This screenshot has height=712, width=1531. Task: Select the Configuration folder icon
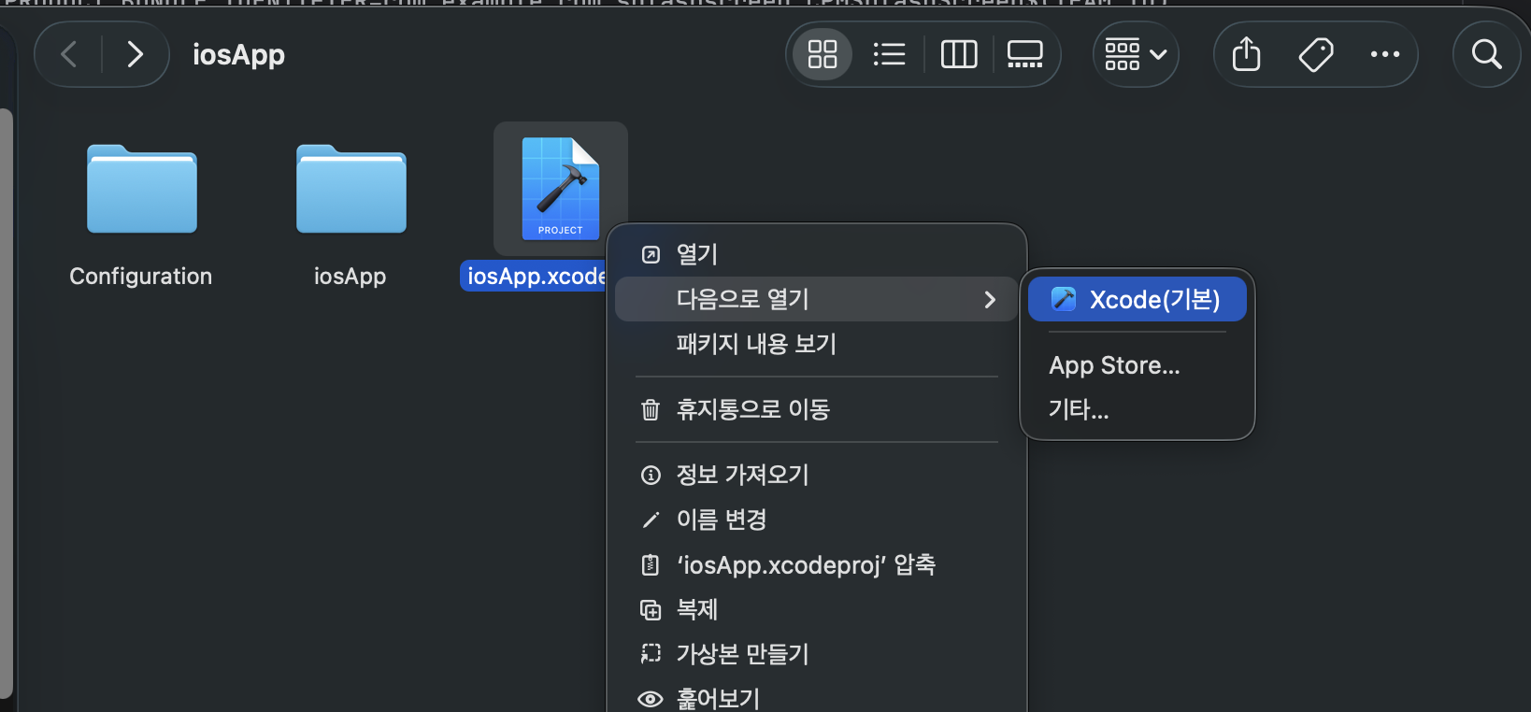142,189
